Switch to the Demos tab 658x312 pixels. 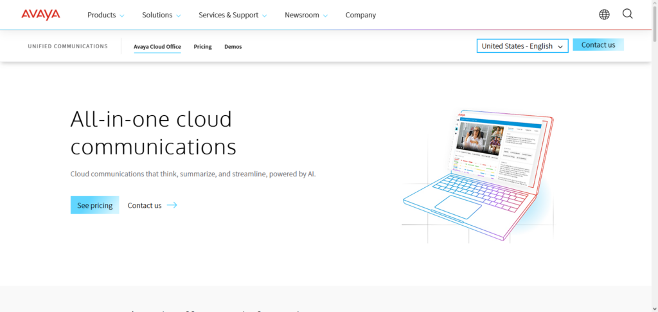233,46
